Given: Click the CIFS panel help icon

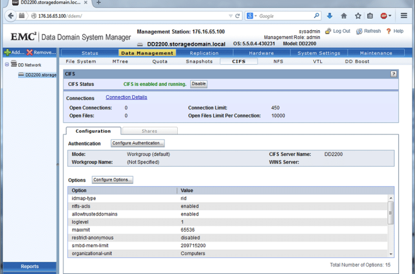Looking at the screenshot, I should point(394,74).
